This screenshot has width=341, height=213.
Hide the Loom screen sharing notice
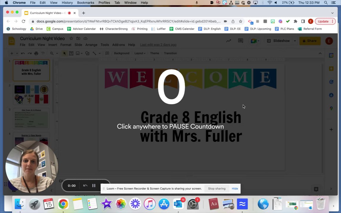coord(235,189)
